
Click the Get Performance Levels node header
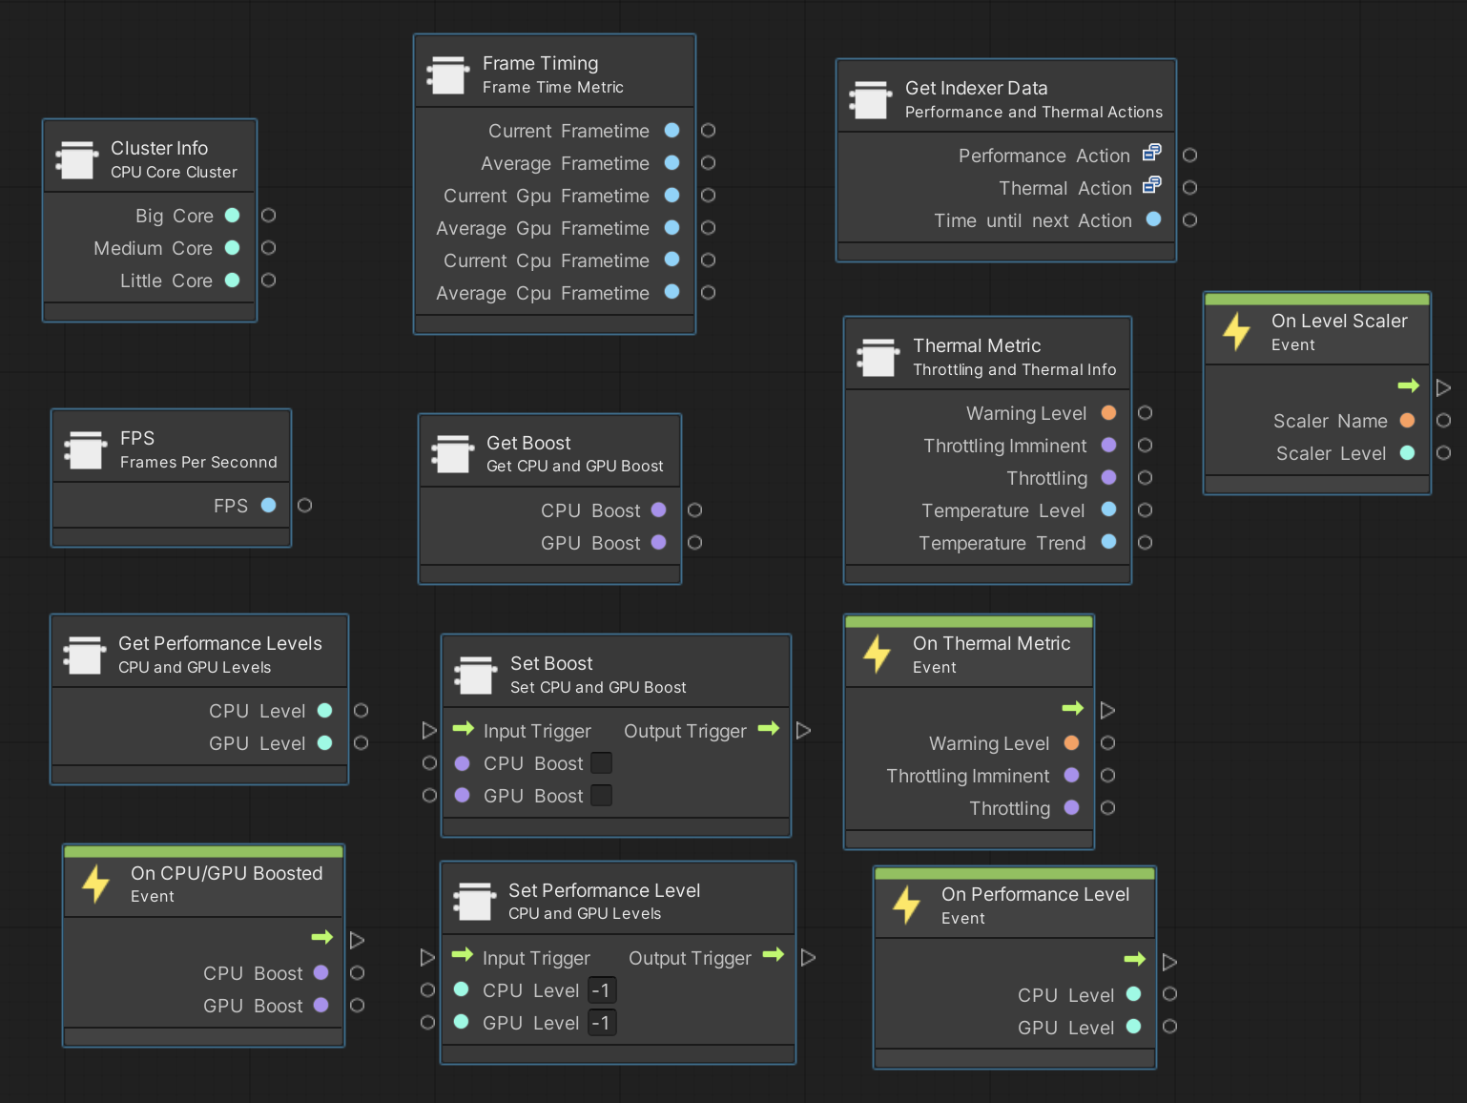pos(198,652)
